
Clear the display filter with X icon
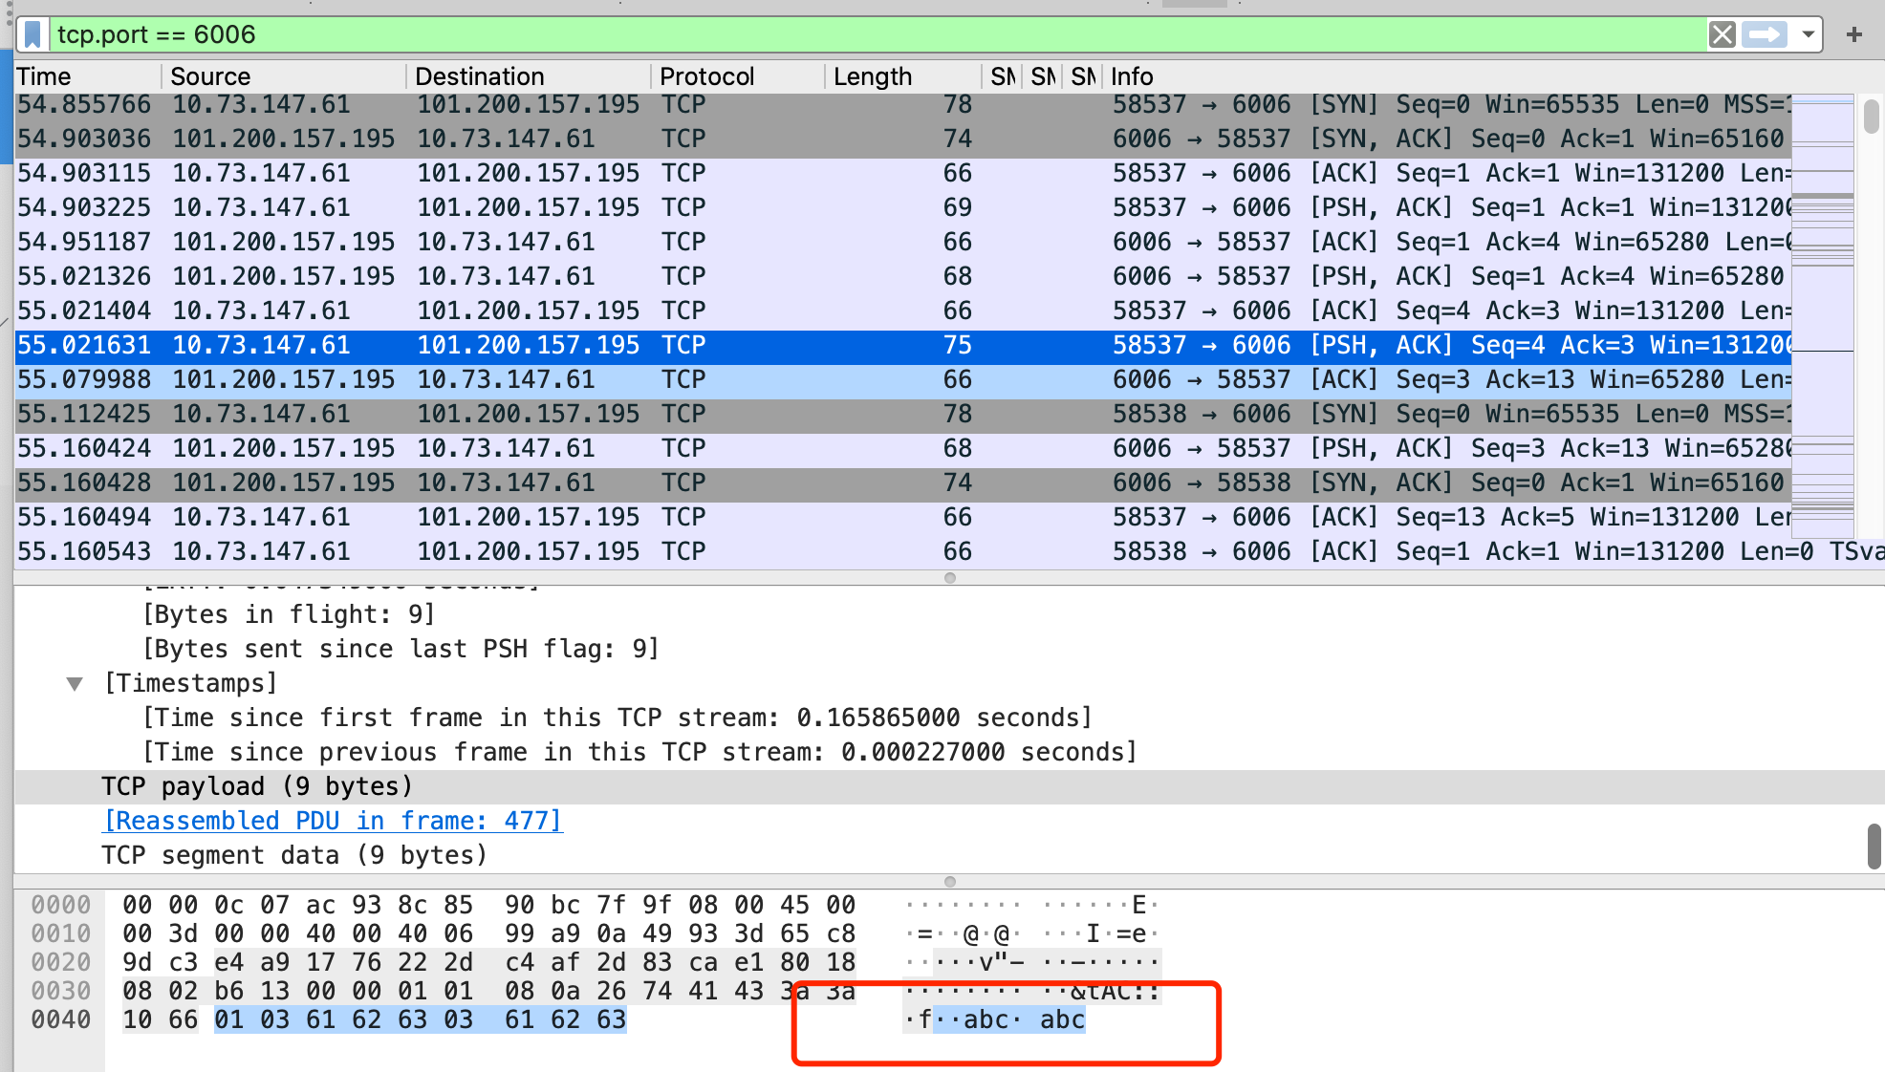pos(1722,35)
